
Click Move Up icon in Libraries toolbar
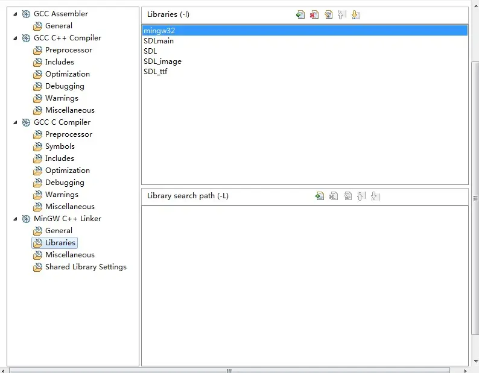coord(342,14)
